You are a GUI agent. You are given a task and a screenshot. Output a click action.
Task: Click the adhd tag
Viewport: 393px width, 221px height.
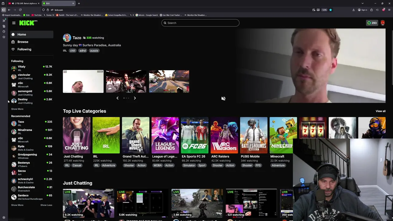coord(83,51)
